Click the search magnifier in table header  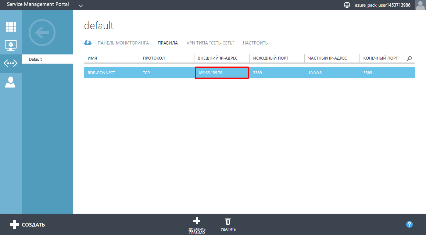pos(409,58)
